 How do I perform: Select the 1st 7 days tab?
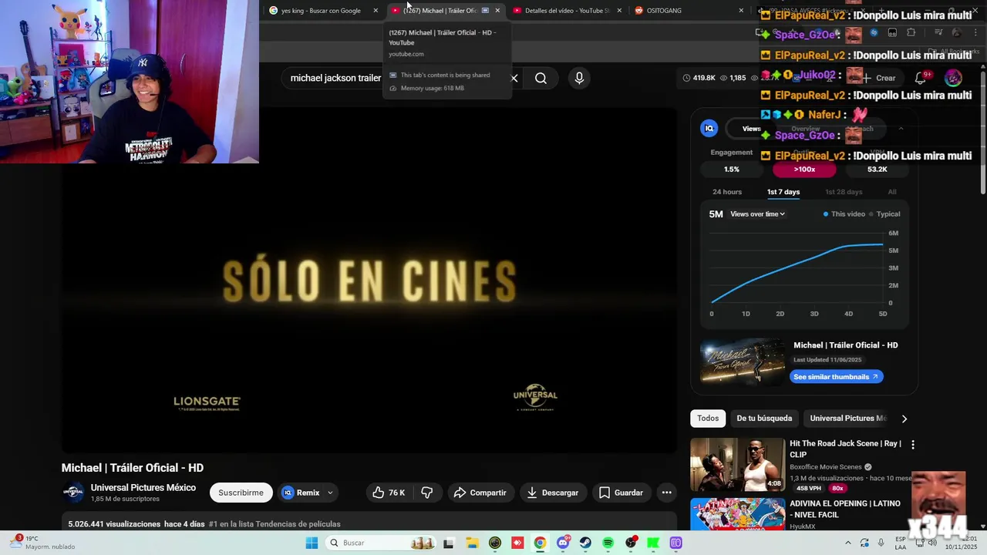783,192
